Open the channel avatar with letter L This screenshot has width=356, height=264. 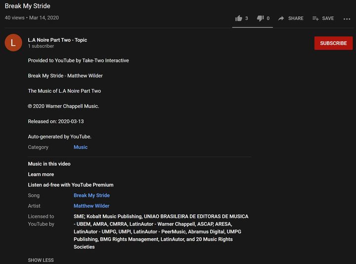(13, 43)
